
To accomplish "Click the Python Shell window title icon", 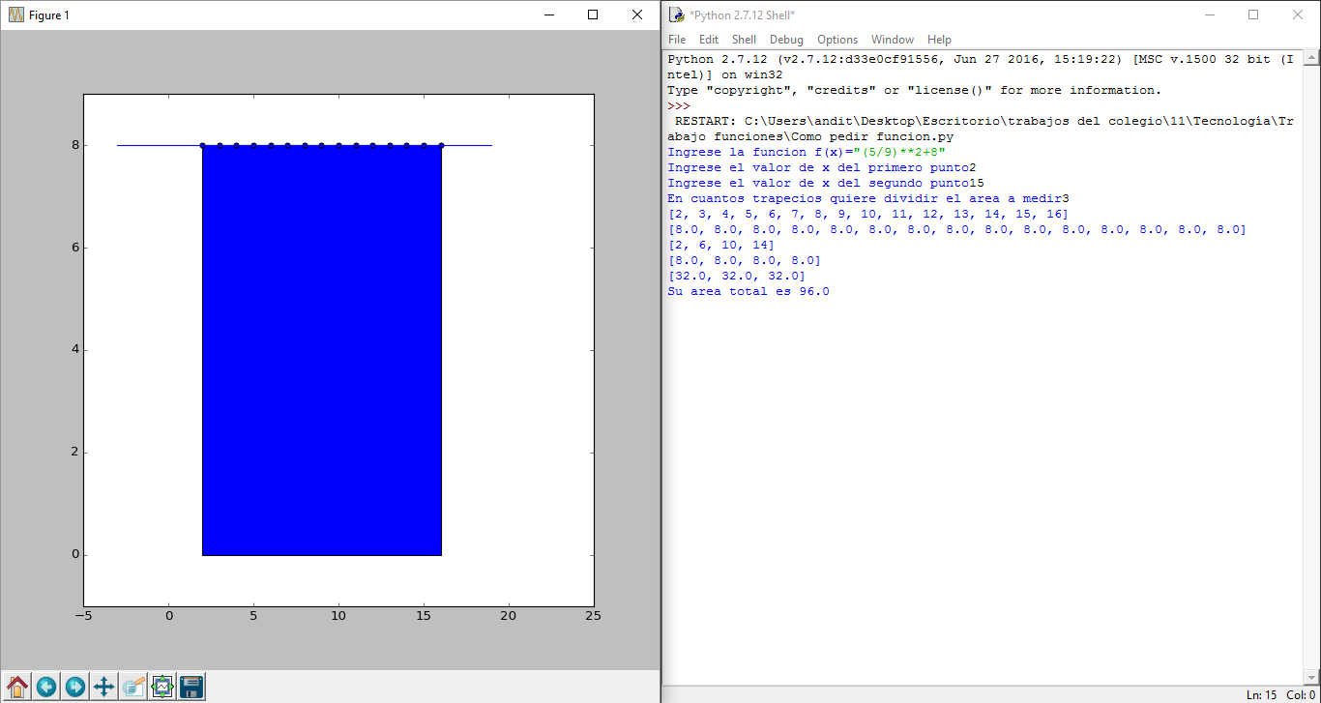I will 677,15.
